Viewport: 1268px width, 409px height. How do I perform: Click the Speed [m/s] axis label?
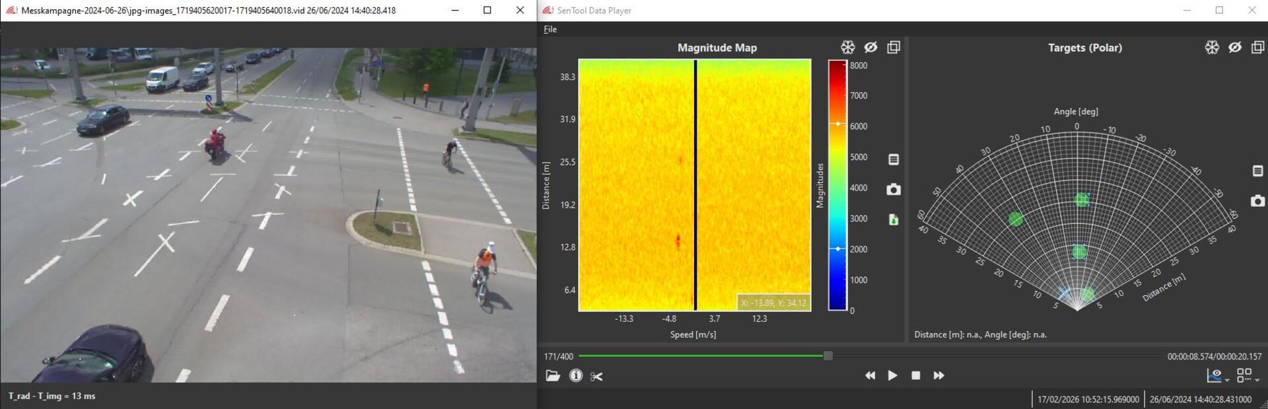(x=693, y=335)
